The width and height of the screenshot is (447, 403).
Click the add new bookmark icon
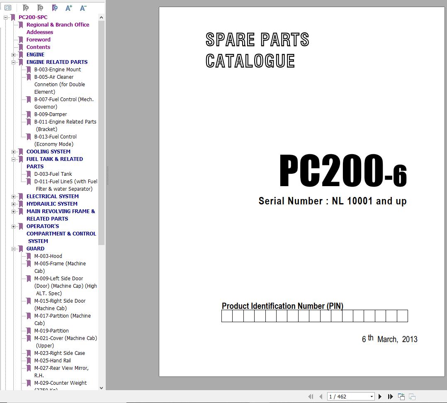coord(40,8)
